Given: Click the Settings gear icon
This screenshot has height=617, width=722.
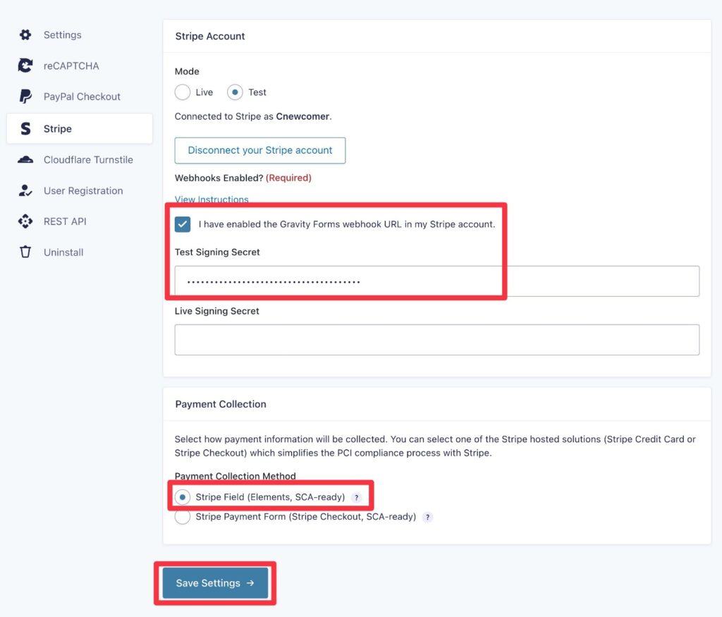Looking at the screenshot, I should 25,34.
